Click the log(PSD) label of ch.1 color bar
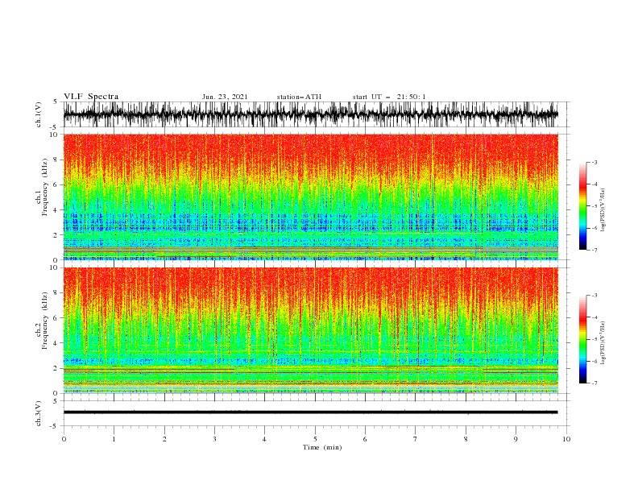The width and height of the screenshot is (638, 493). click(603, 210)
